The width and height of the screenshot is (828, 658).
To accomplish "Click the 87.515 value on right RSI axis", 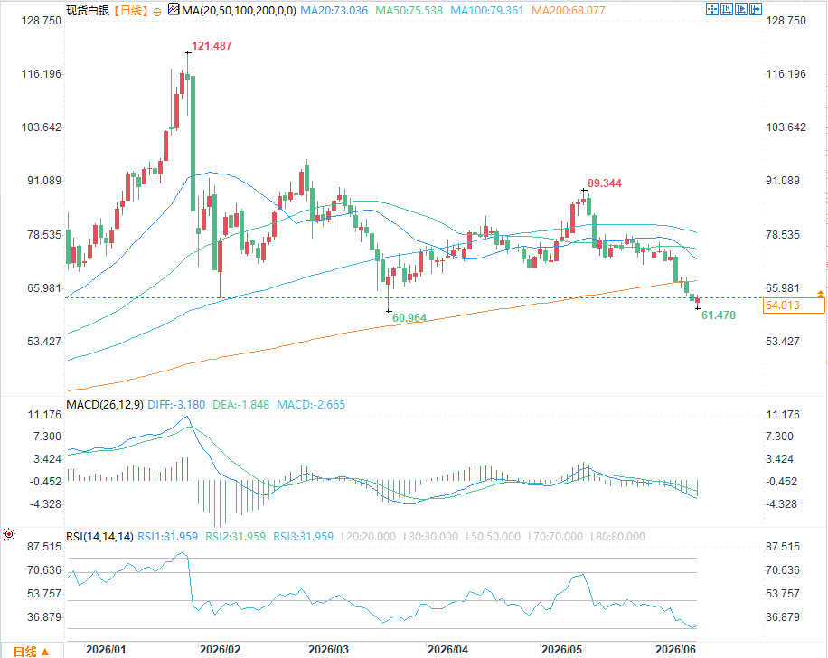I will [783, 547].
